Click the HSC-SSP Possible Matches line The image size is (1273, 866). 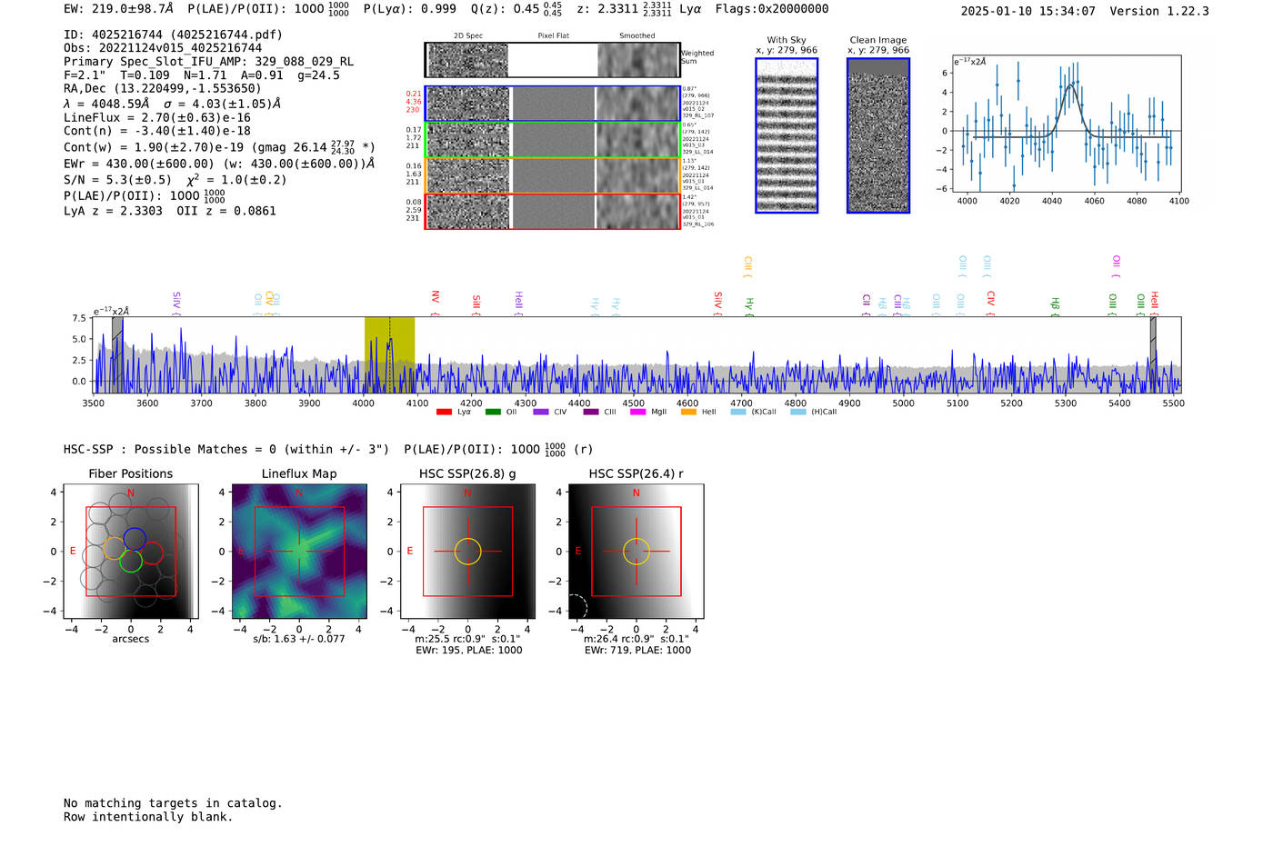328,450
